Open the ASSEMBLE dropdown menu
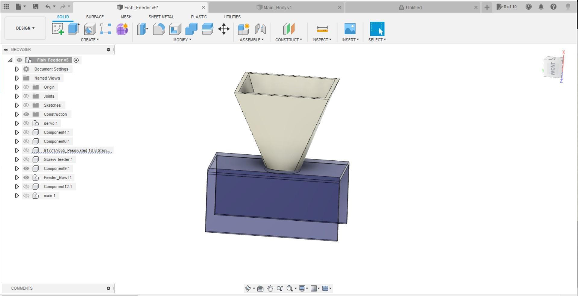Viewport: 578px width, 296px height. coord(252,40)
